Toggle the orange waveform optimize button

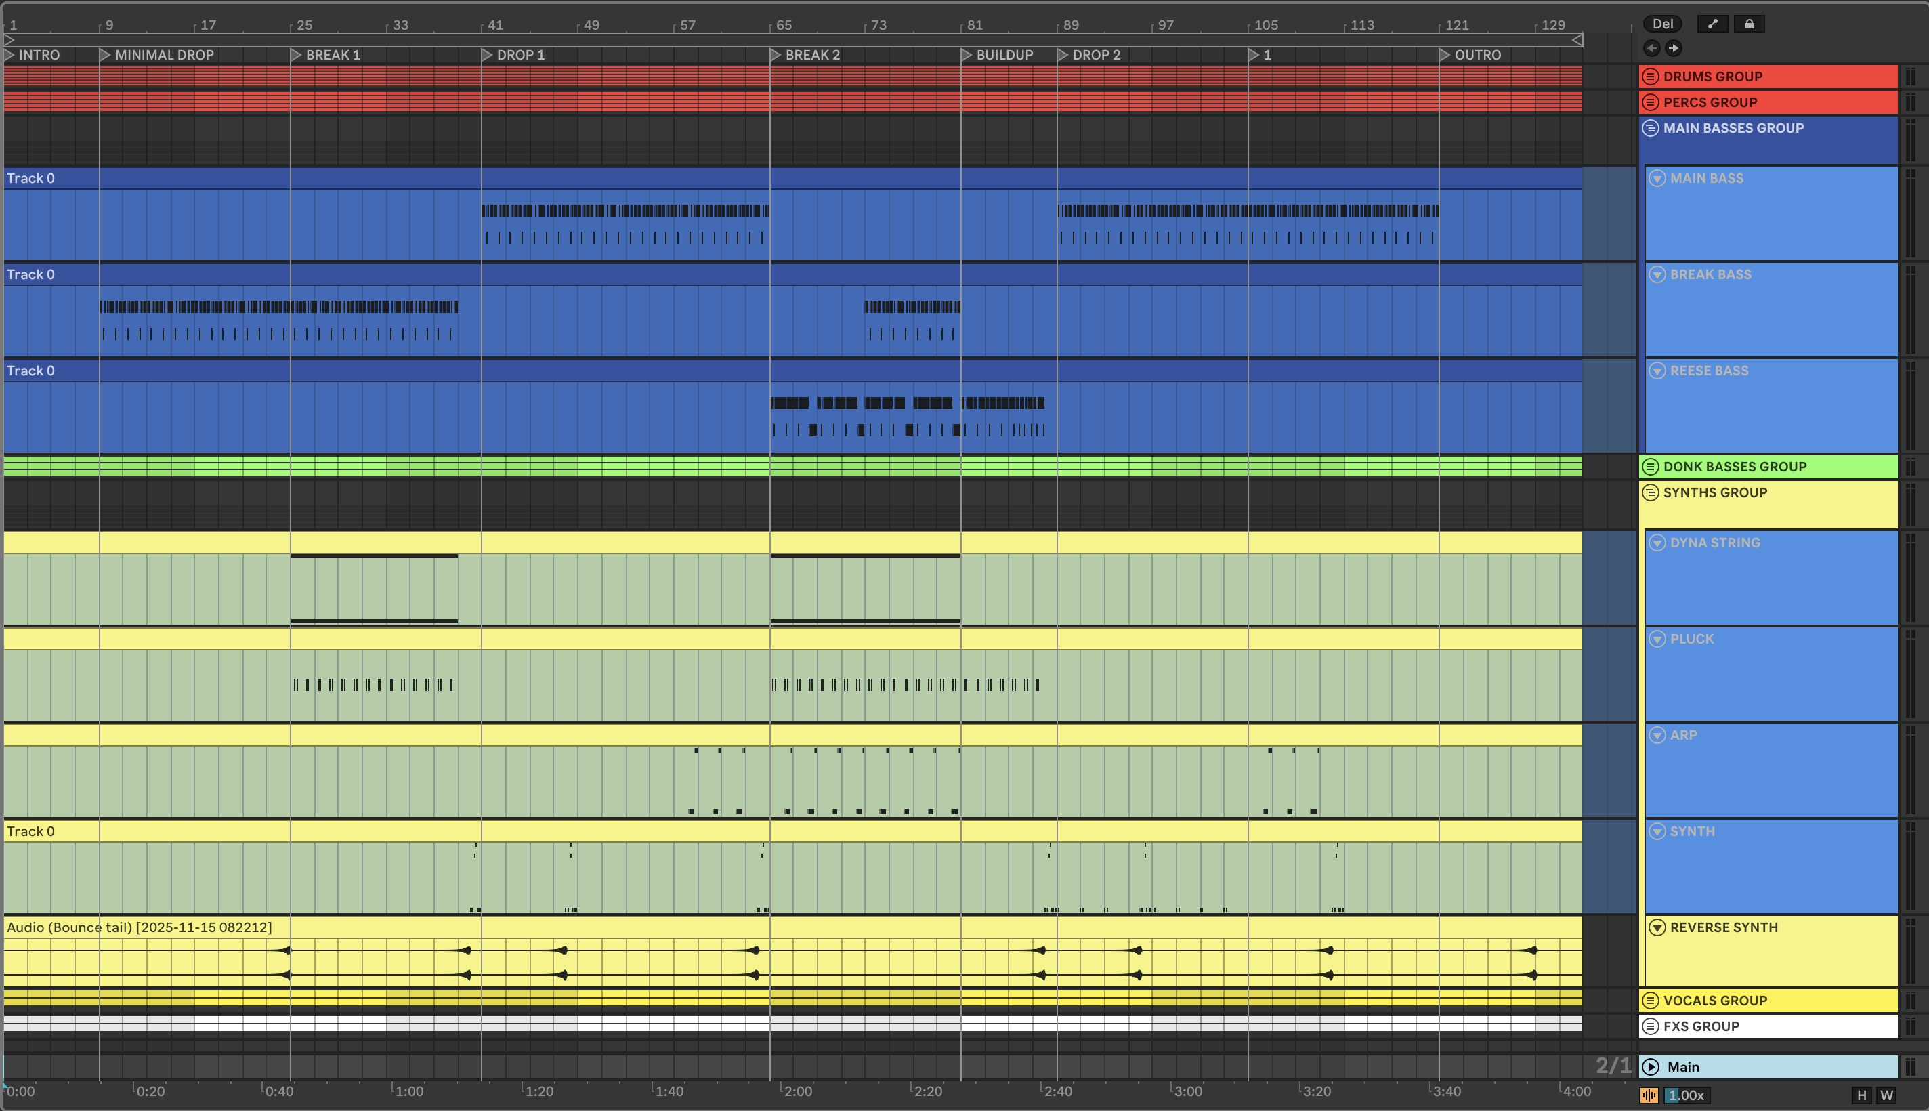pyautogui.click(x=1649, y=1095)
